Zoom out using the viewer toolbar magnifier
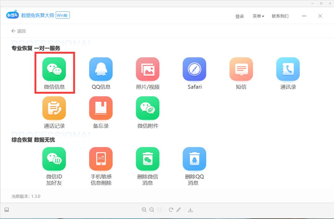The height and width of the screenshot is (219, 334). click(x=152, y=210)
